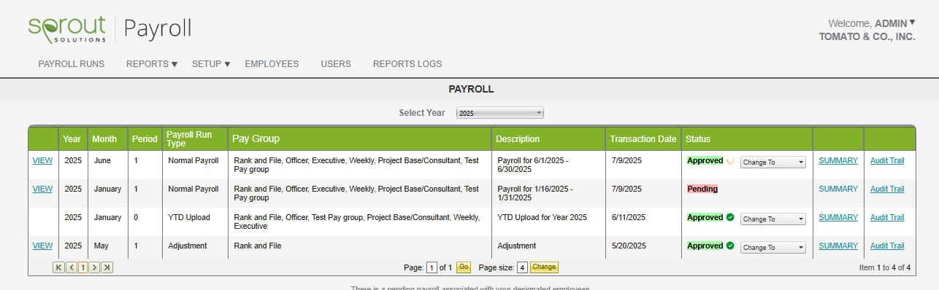Click 'YTD Upload for Year 2025' description
939x290 pixels.
(542, 217)
